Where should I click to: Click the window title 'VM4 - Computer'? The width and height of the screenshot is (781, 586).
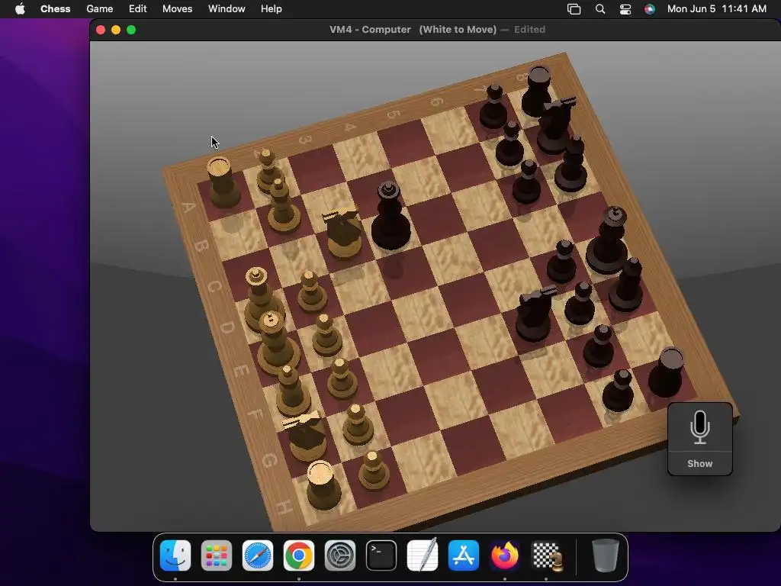click(x=370, y=30)
